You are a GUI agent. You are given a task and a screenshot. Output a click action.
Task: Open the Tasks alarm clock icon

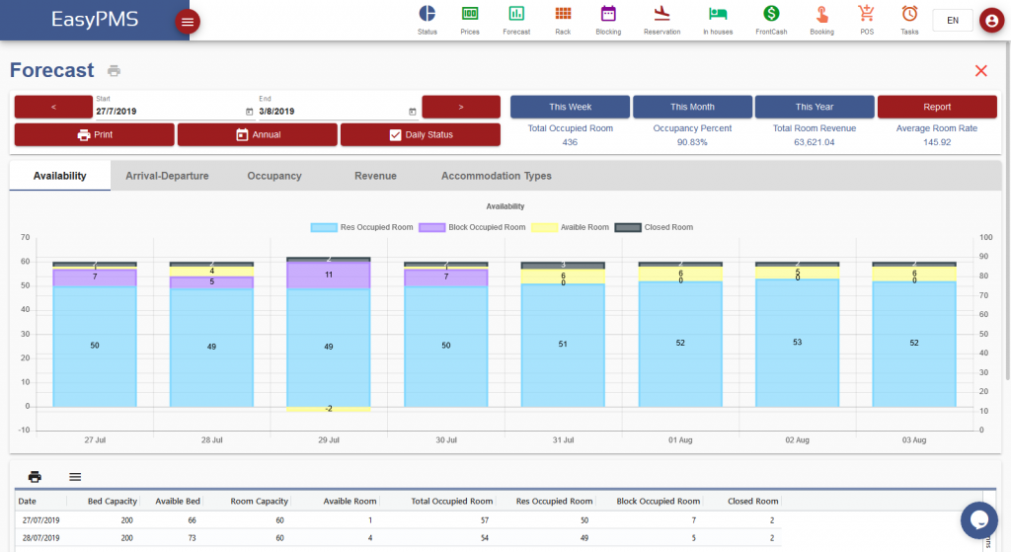pyautogui.click(x=909, y=14)
